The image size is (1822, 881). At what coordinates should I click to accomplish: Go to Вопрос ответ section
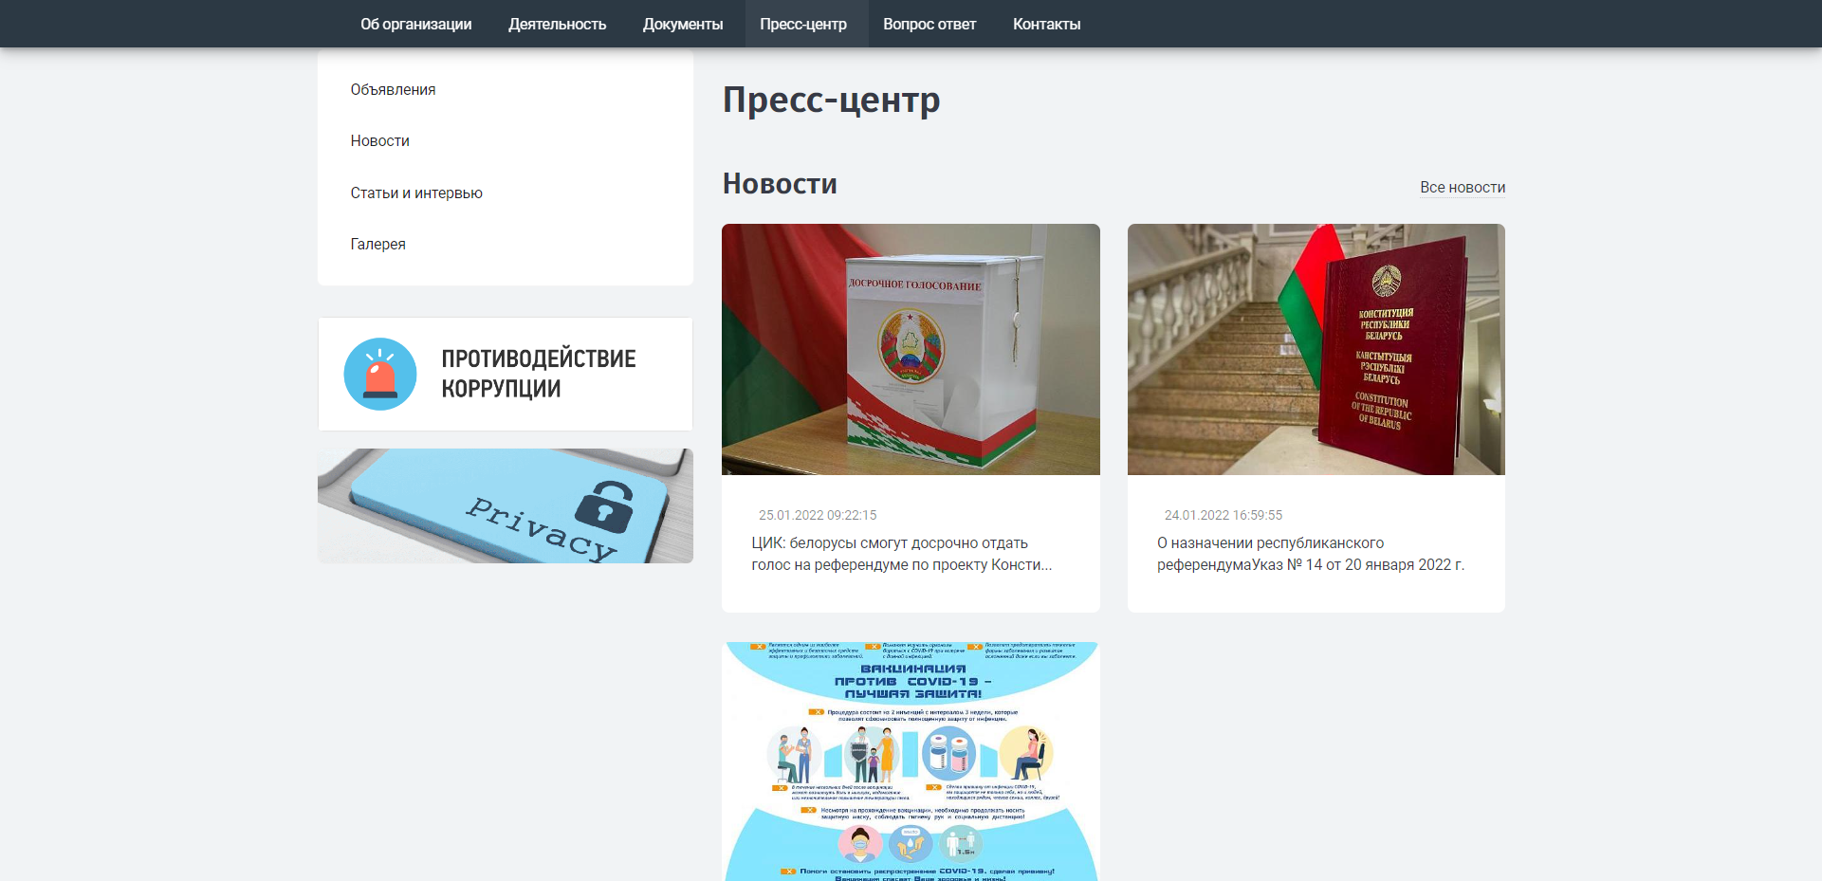click(x=929, y=24)
